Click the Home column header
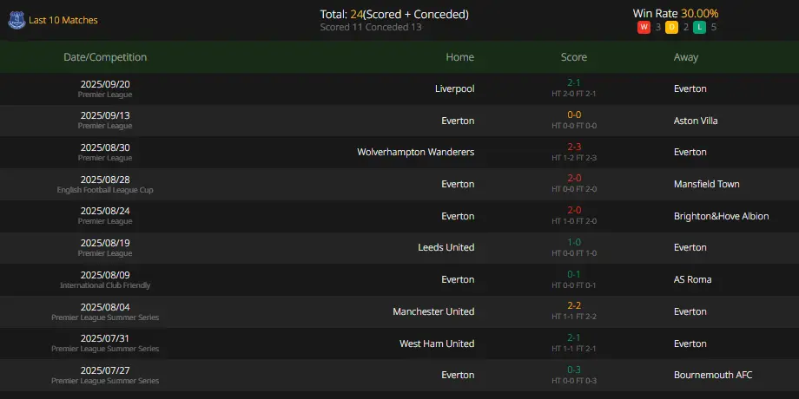This screenshot has height=399, width=799. click(x=459, y=57)
